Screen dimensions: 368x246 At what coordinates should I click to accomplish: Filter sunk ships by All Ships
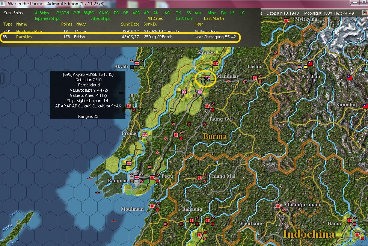42,13
